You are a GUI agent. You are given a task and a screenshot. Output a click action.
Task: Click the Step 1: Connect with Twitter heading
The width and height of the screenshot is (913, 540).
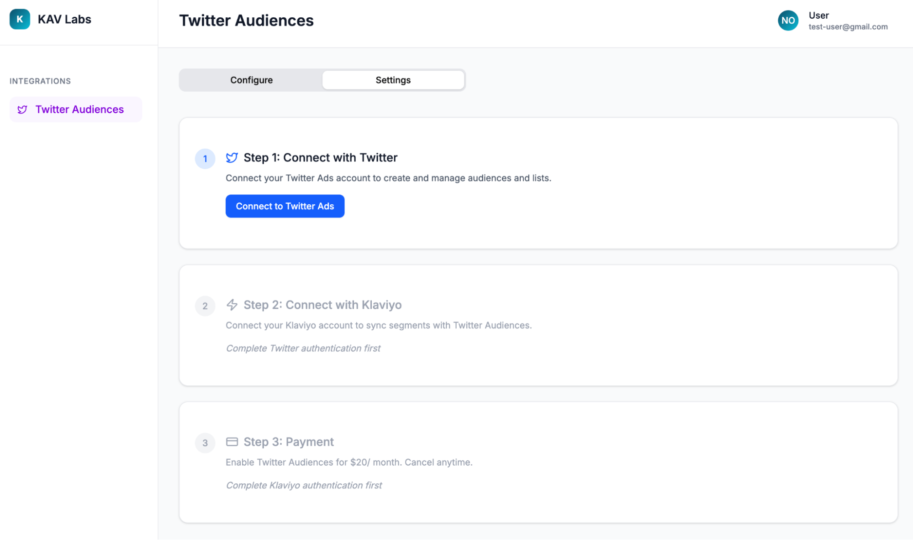point(320,158)
